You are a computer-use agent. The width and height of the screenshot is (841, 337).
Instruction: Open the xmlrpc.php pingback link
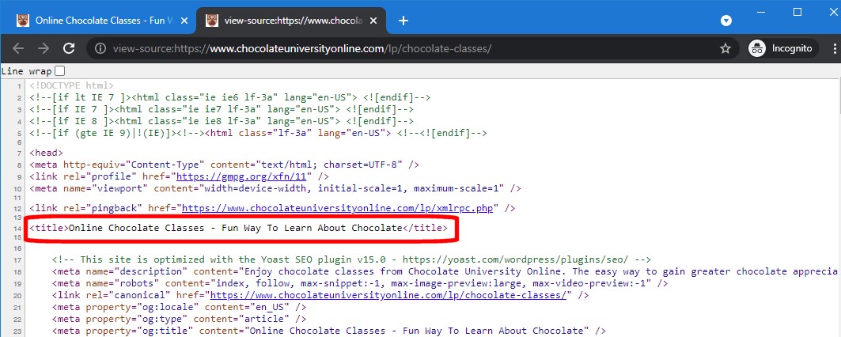338,208
